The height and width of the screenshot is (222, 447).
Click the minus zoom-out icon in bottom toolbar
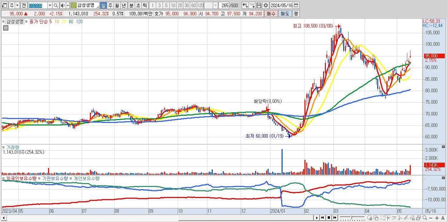point(431,217)
